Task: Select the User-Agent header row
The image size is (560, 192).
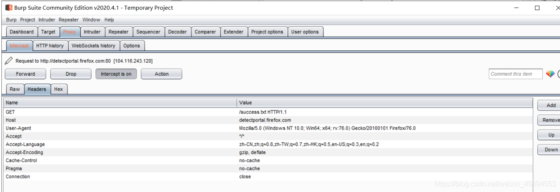Action: pyautogui.click(x=268, y=128)
